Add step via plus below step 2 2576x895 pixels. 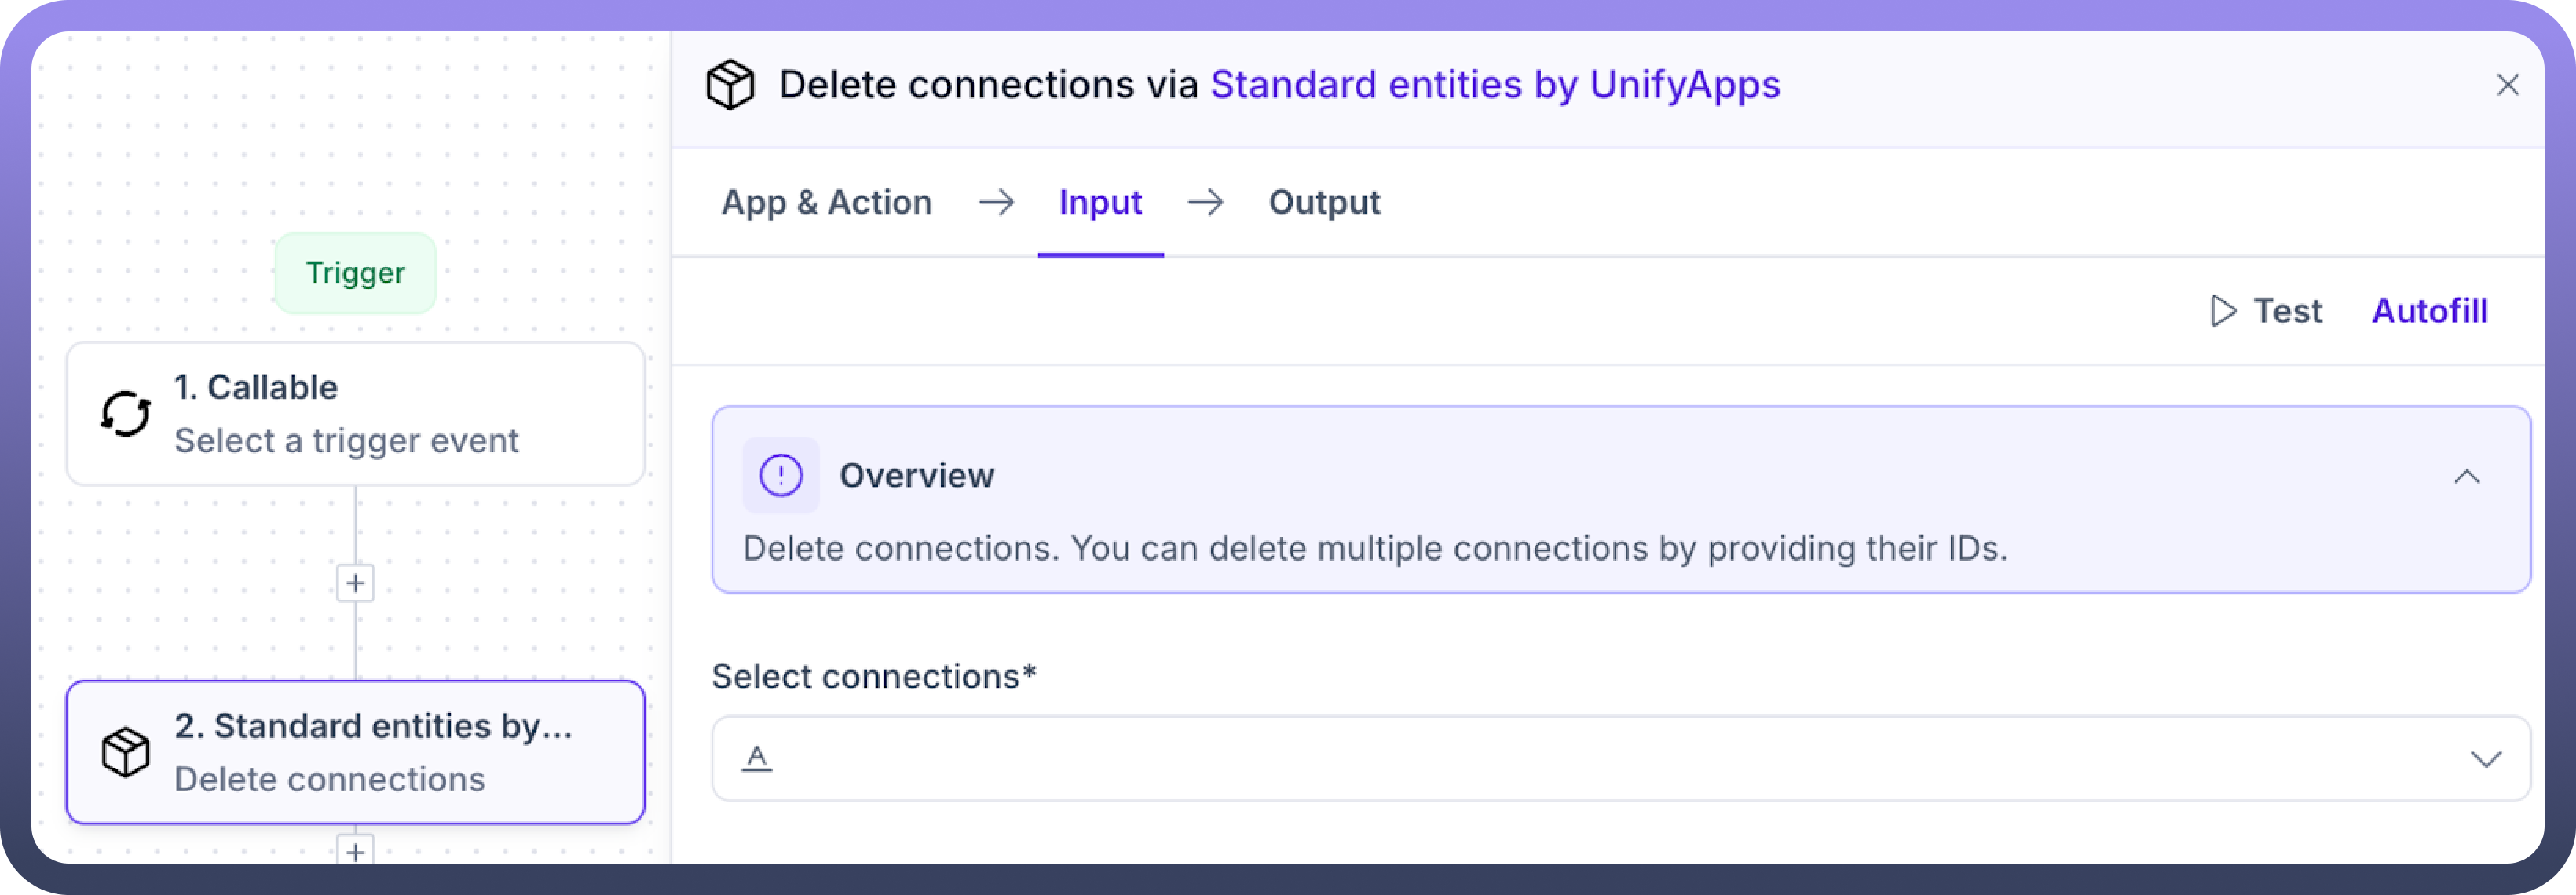[355, 850]
